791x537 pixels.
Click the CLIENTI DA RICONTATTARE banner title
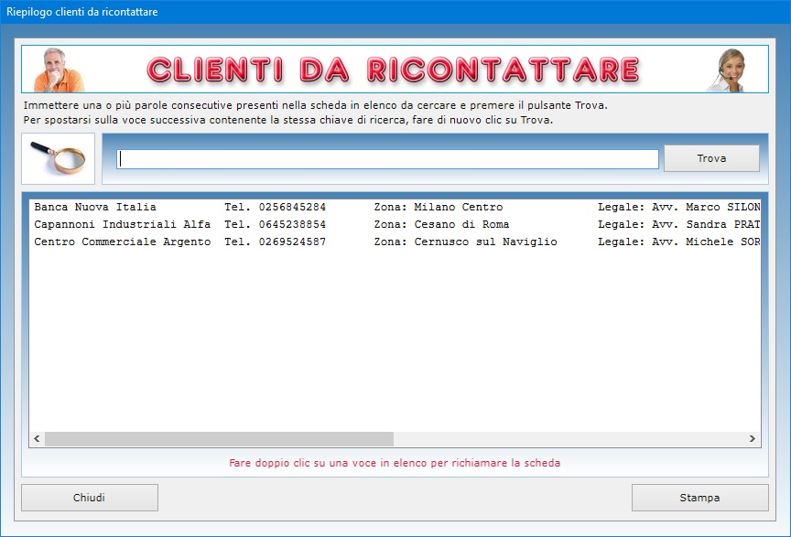pyautogui.click(x=394, y=70)
